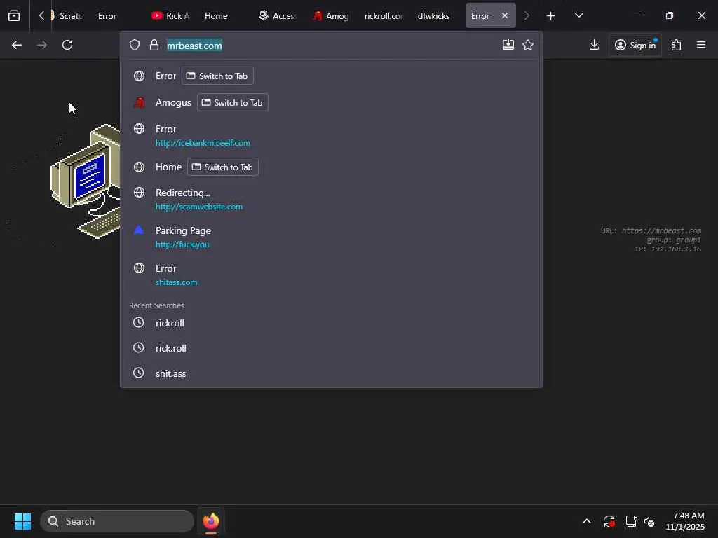
Task: Choose recent search shit.ass
Action: 331,373
